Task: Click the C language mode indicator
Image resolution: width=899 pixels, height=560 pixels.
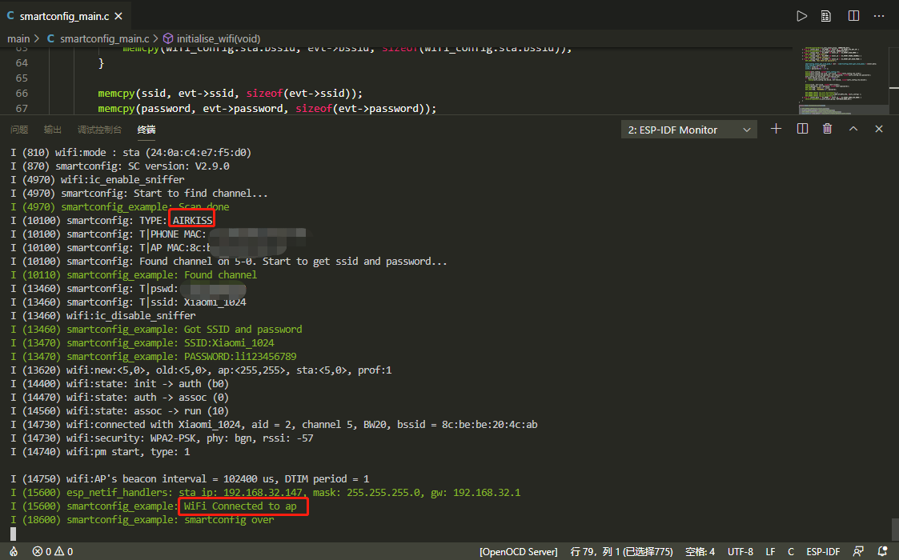Action: (x=789, y=551)
